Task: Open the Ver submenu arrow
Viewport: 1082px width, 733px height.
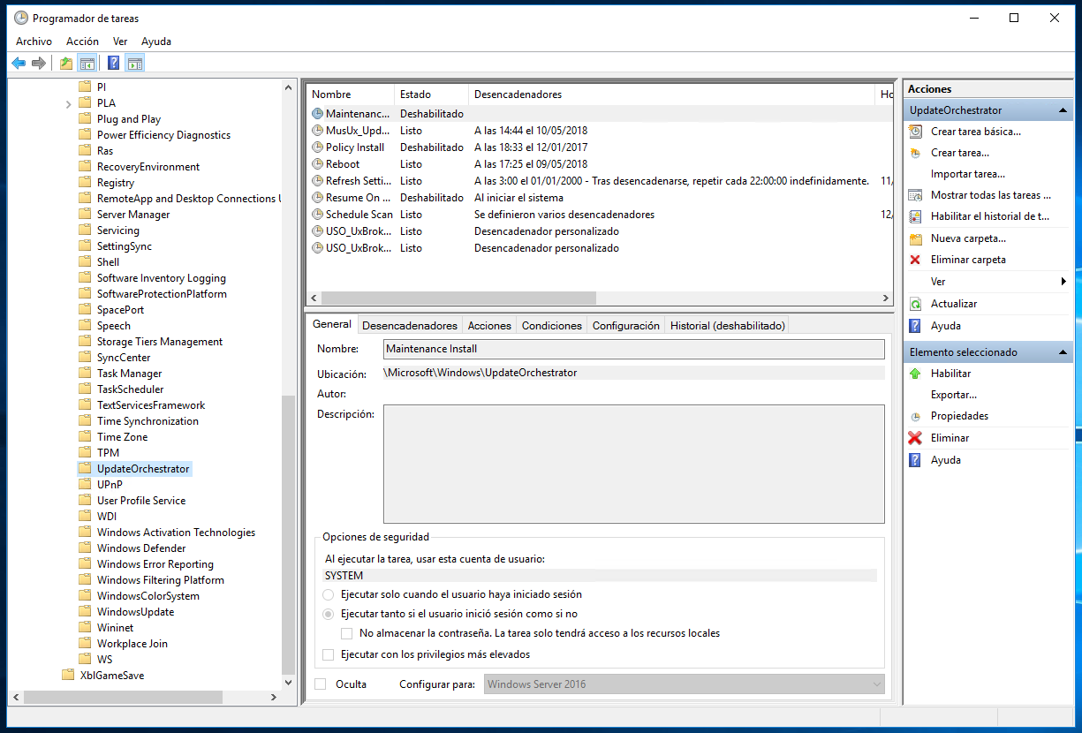Action: pyautogui.click(x=1063, y=282)
